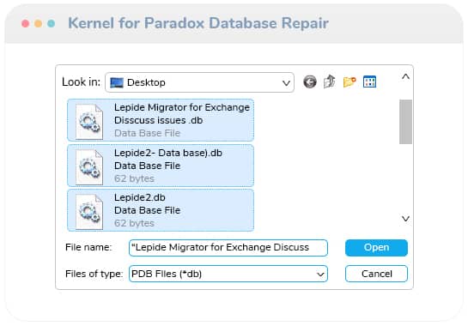Expand the Look in Desktop dropdown

(x=286, y=82)
